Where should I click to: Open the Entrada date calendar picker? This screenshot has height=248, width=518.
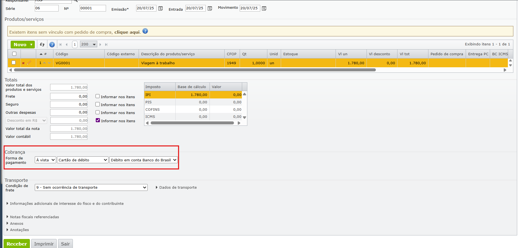pyautogui.click(x=210, y=8)
